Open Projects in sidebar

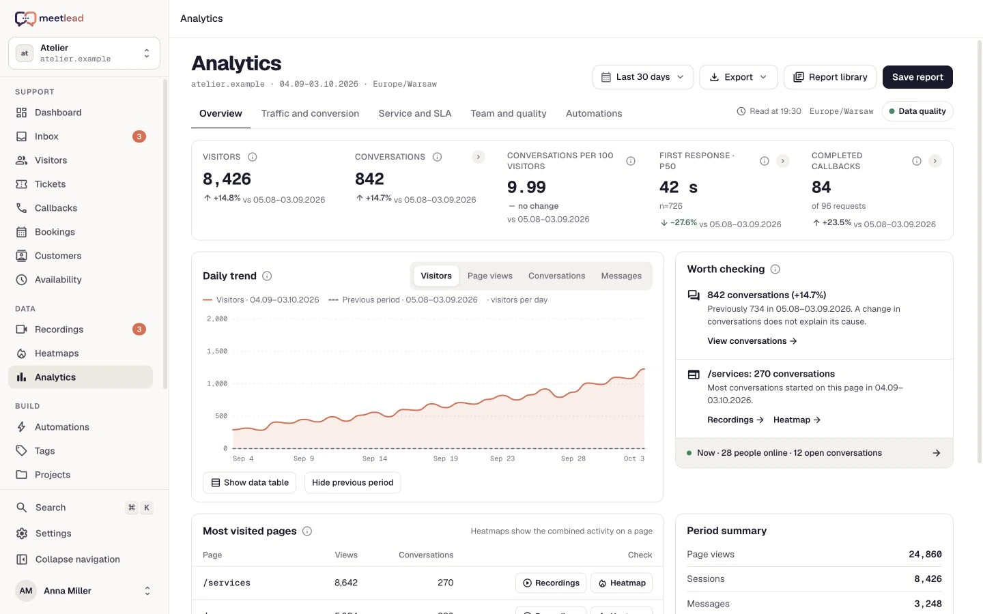pos(81,475)
